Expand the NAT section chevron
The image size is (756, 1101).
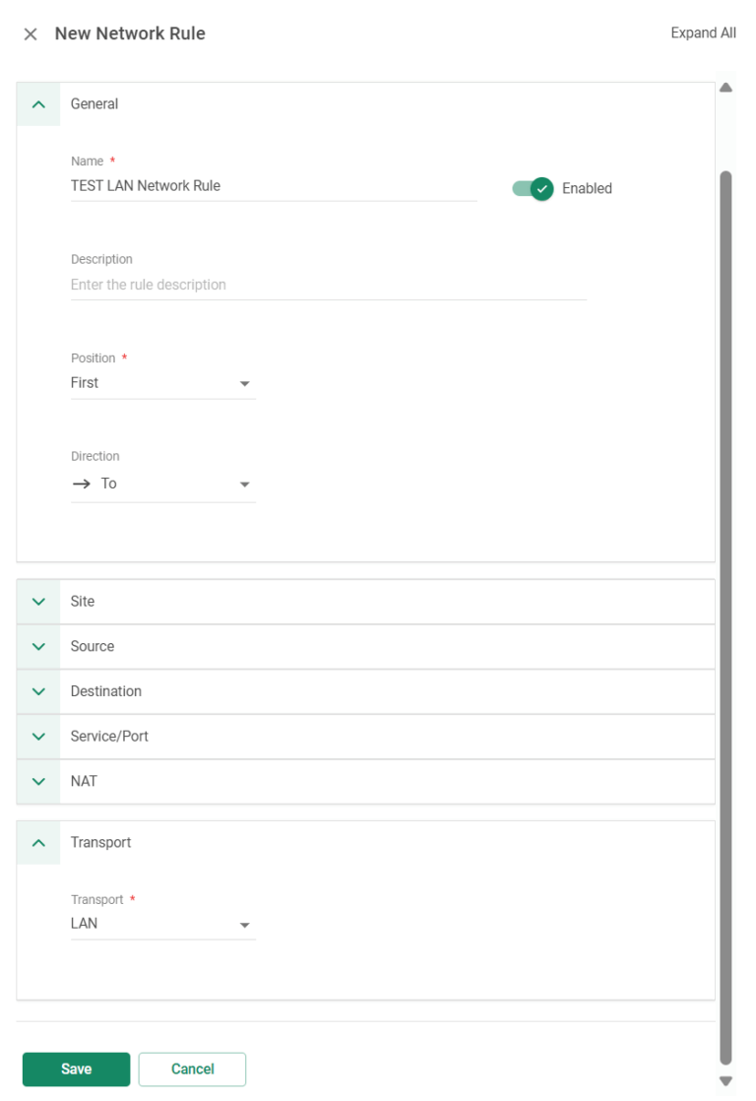click(x=38, y=782)
